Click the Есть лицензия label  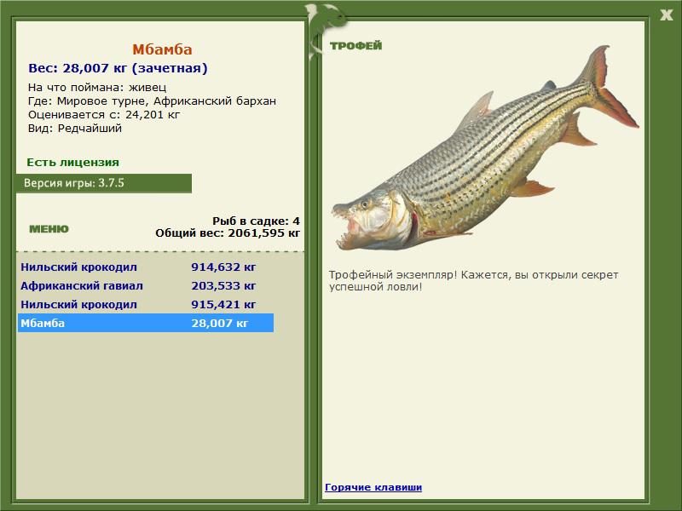coord(73,162)
